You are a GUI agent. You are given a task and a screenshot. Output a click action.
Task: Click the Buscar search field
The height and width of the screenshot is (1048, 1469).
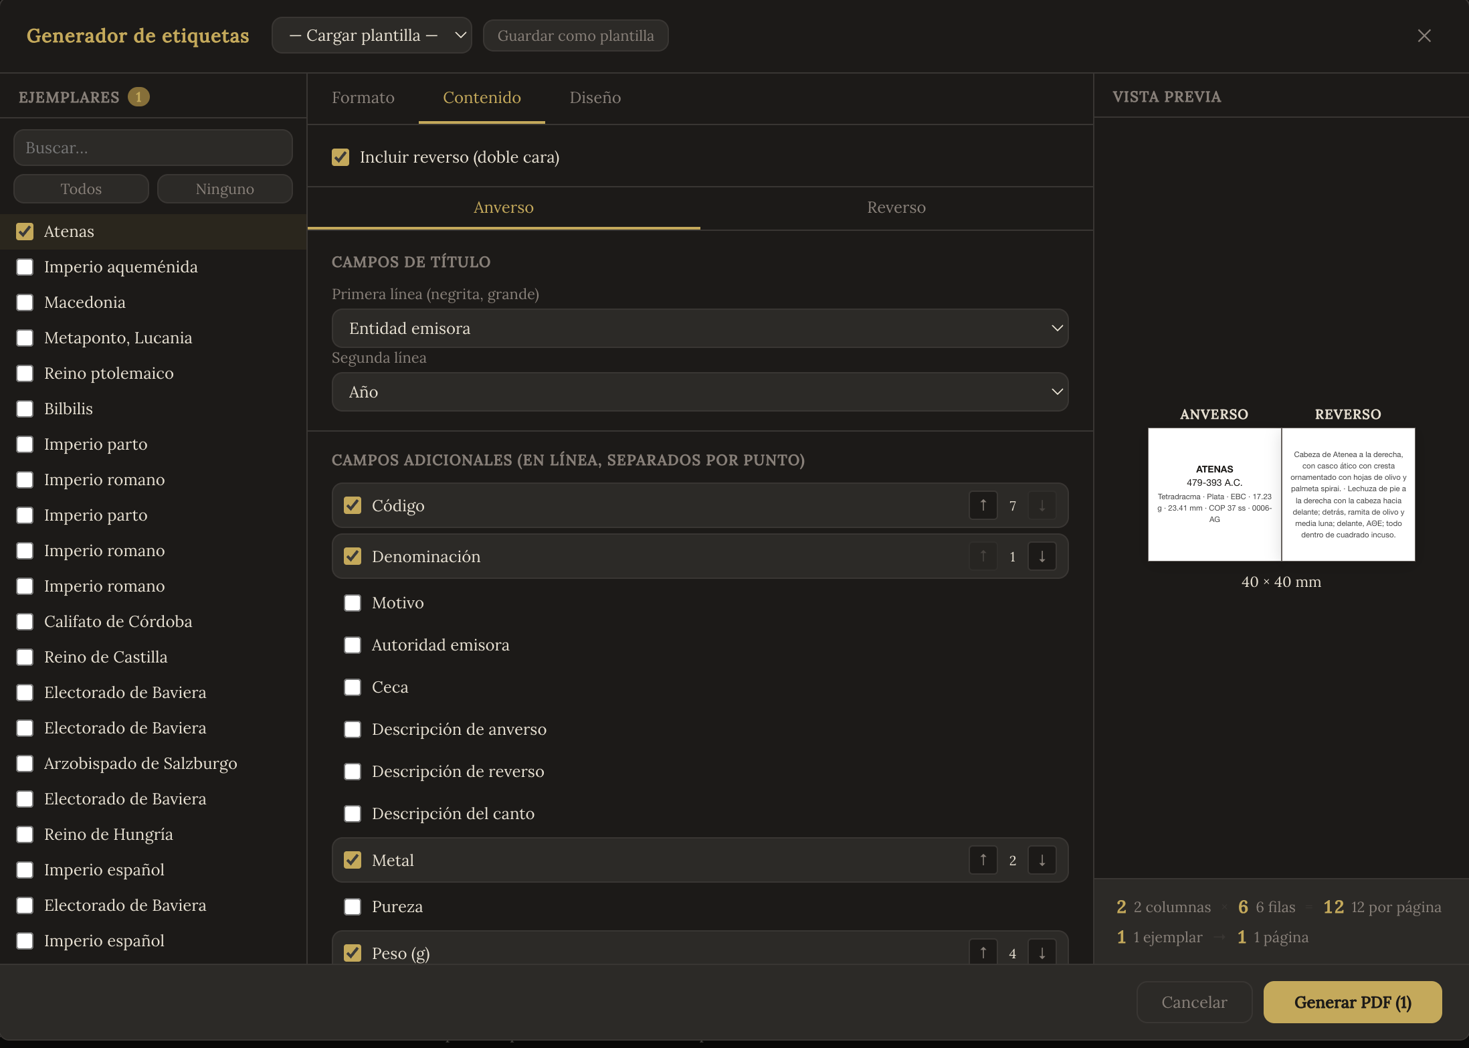[153, 148]
